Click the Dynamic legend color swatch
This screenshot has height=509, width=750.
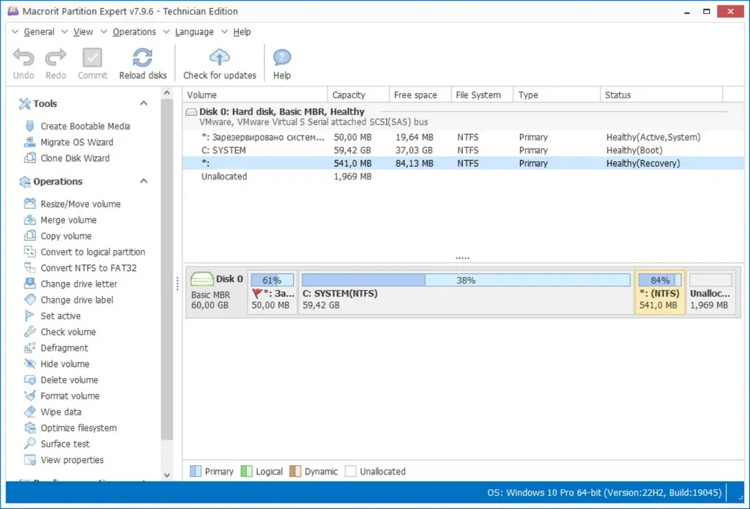click(x=295, y=471)
